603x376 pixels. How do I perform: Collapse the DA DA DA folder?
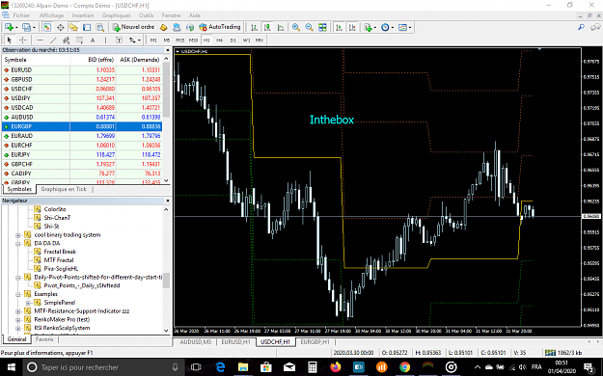point(18,243)
